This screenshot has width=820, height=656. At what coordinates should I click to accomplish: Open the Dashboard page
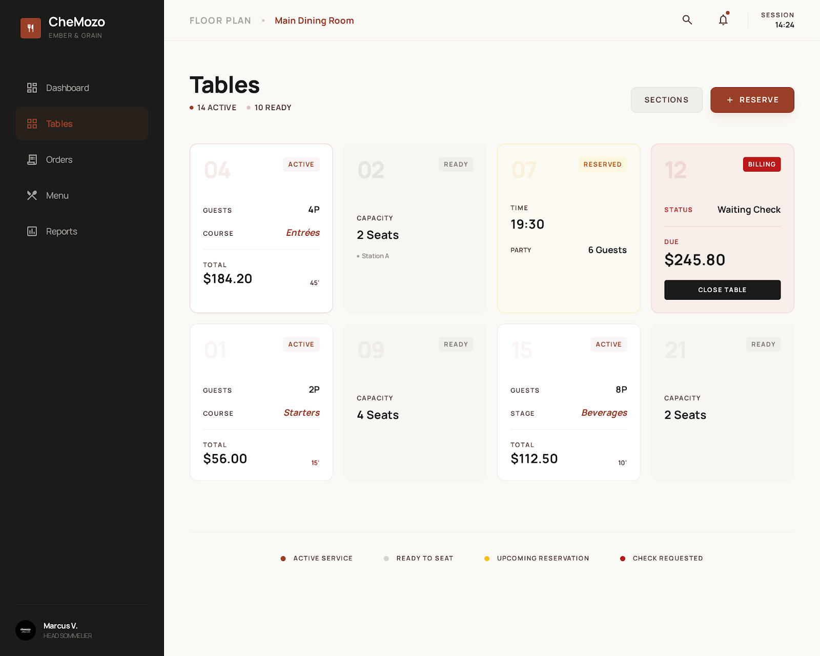[x=82, y=88]
